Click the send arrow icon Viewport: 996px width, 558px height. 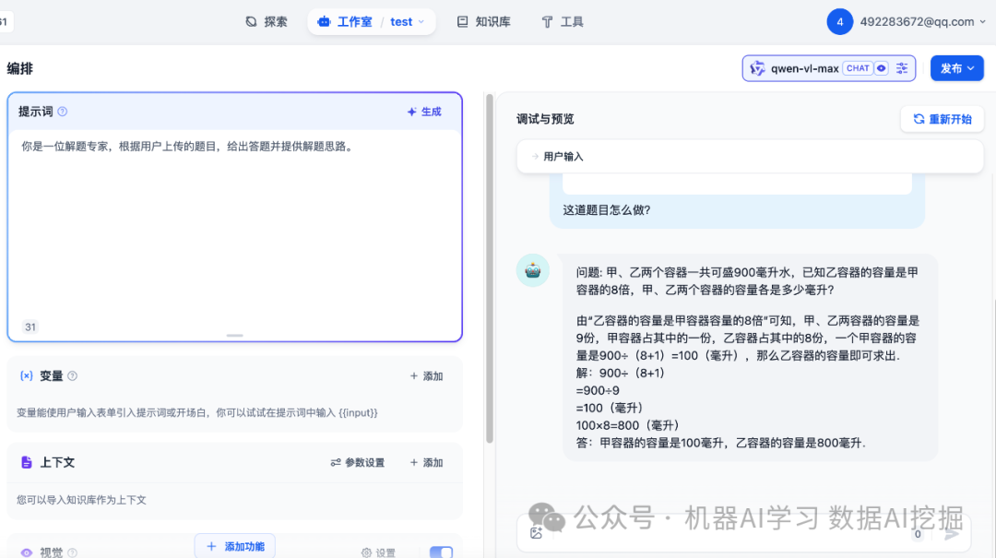pyautogui.click(x=952, y=533)
